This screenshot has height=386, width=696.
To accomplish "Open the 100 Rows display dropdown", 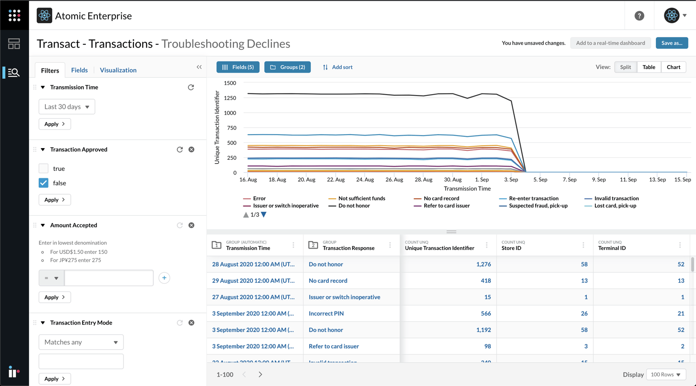I will [x=666, y=374].
